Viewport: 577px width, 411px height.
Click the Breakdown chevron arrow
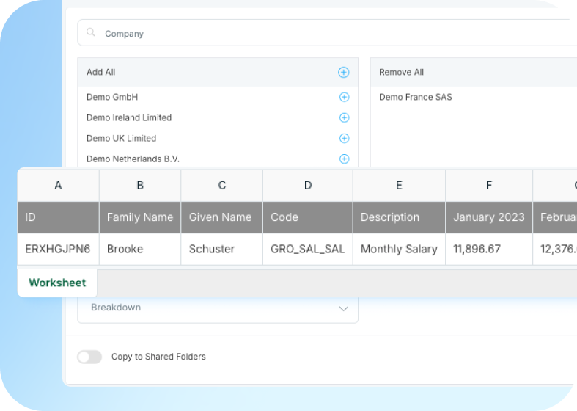pos(343,309)
